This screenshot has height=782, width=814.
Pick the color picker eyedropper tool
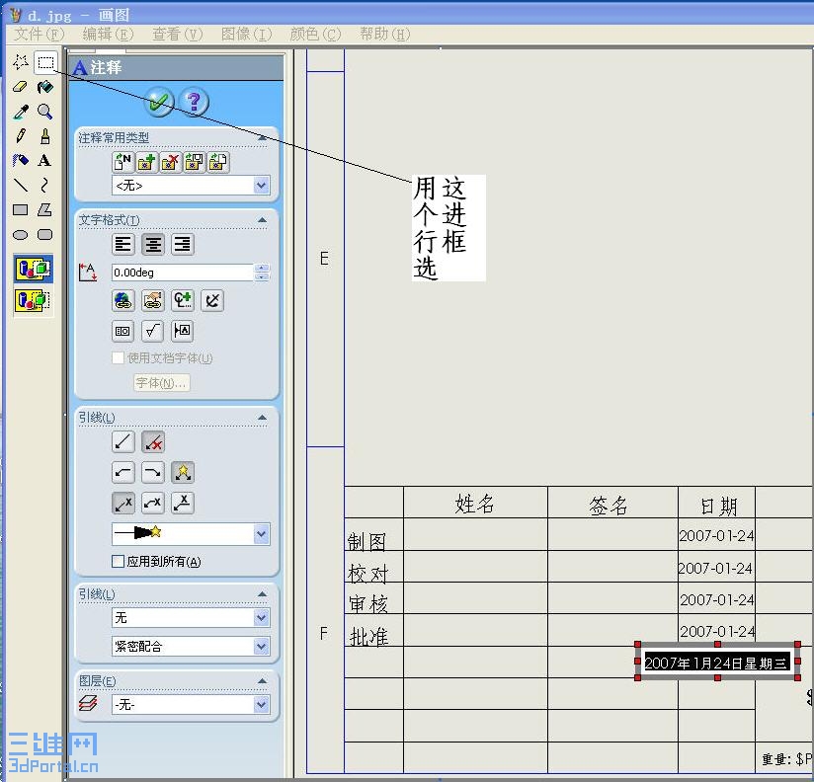pos(21,112)
